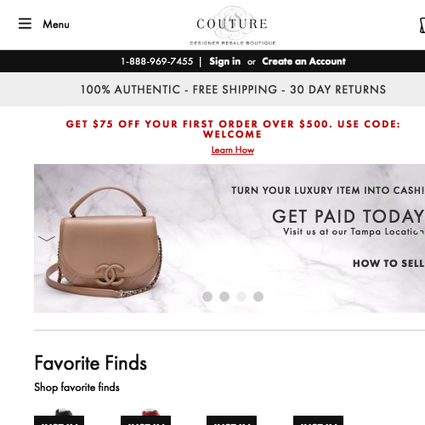Click Sign in

pos(224,61)
